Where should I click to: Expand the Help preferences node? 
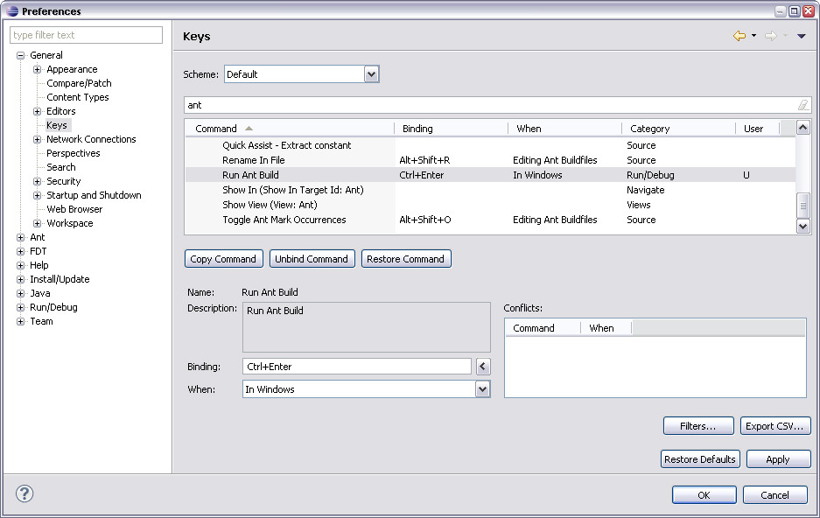coord(20,265)
